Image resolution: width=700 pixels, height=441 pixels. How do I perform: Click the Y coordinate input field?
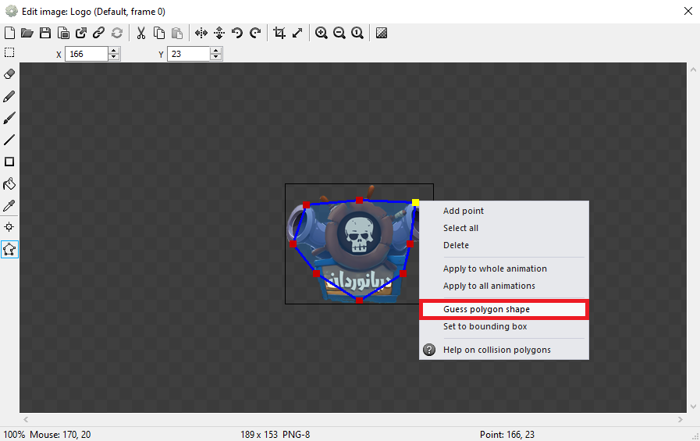coord(188,54)
